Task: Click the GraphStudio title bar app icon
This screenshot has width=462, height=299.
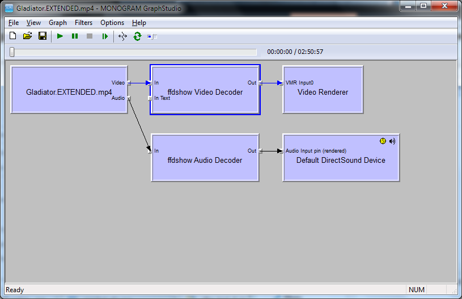Action: click(9, 9)
